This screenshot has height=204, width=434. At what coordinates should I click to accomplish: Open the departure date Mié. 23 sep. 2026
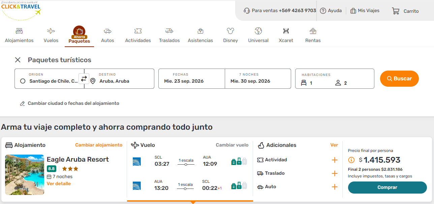point(191,79)
